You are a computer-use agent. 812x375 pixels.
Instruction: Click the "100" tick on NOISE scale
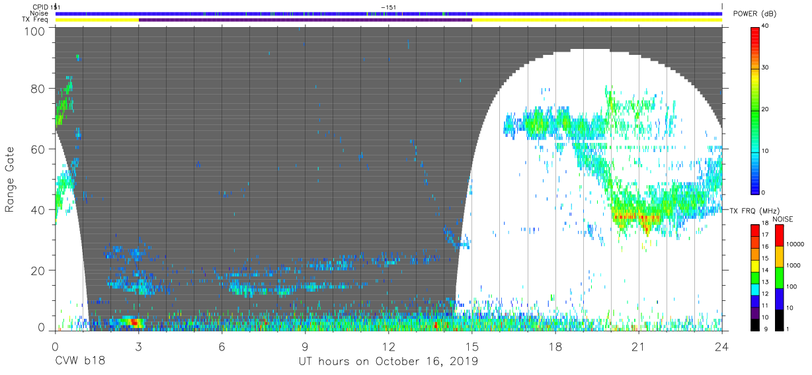click(x=793, y=286)
